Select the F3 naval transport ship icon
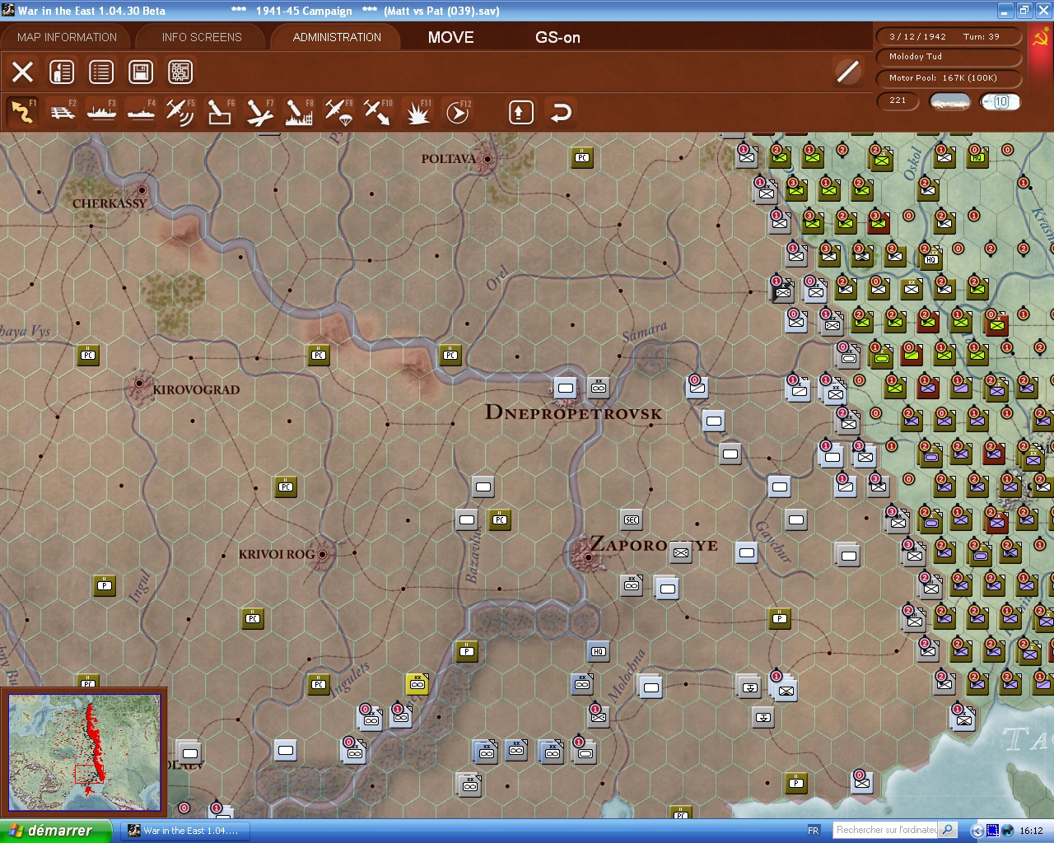The image size is (1054, 843). click(101, 112)
